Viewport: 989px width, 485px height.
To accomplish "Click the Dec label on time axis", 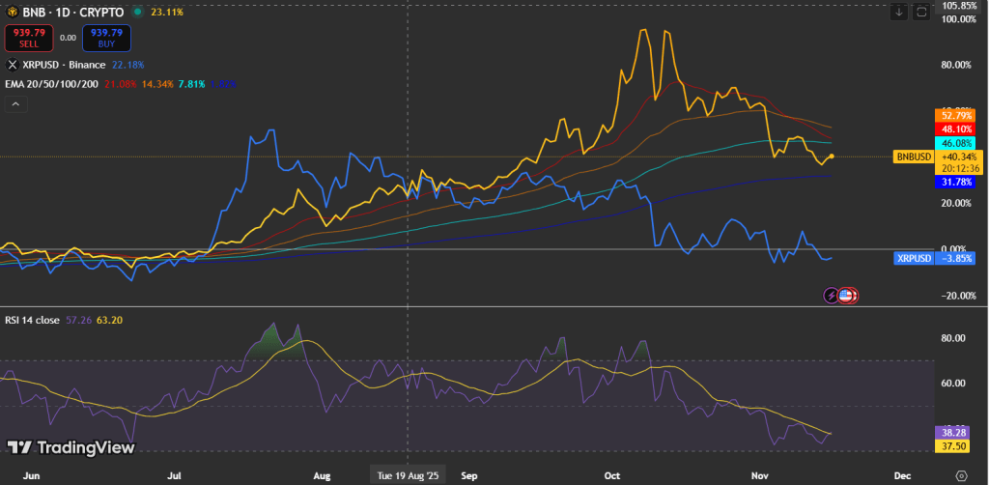I will coord(902,475).
